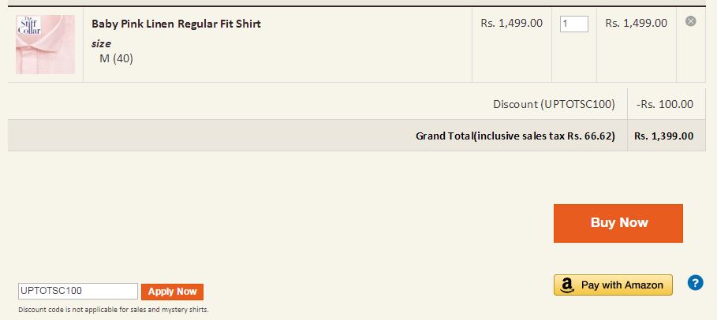The image size is (717, 320).
Task: Apply the coupon with Apply Now
Action: (172, 292)
